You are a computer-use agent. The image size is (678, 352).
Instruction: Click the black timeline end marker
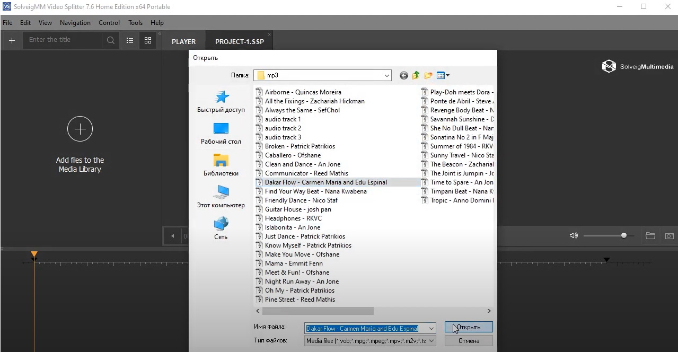point(607,260)
